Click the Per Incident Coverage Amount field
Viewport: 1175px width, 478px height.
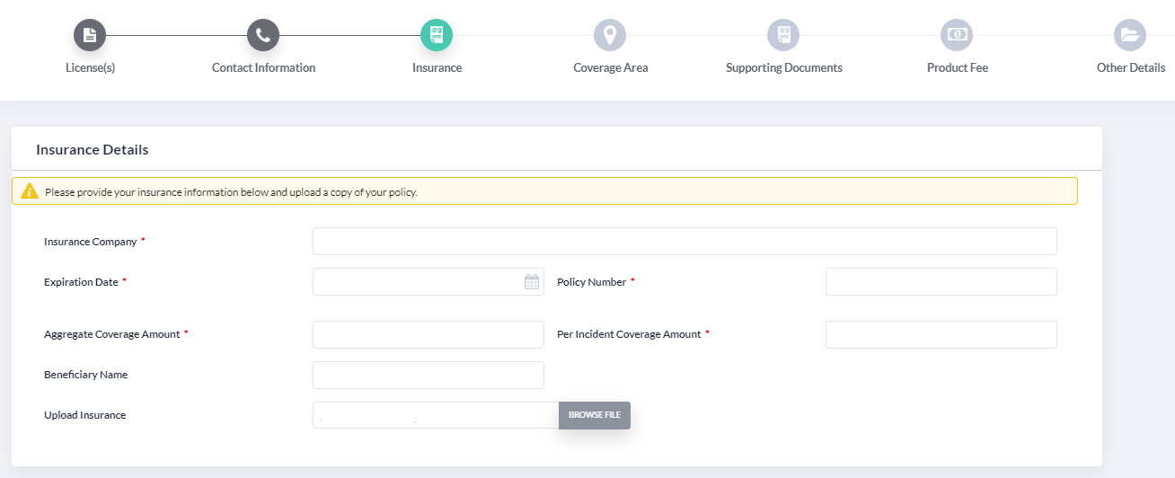tap(941, 334)
